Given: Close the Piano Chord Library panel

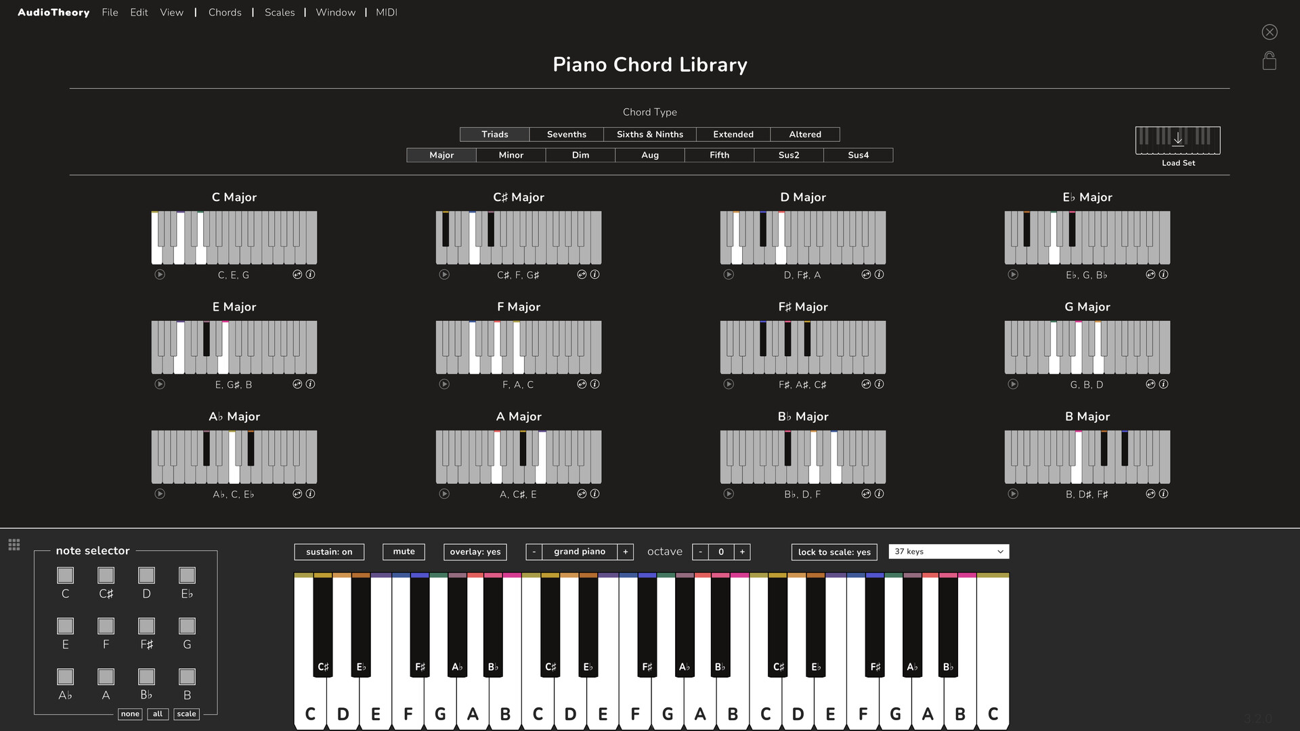Looking at the screenshot, I should point(1270,32).
